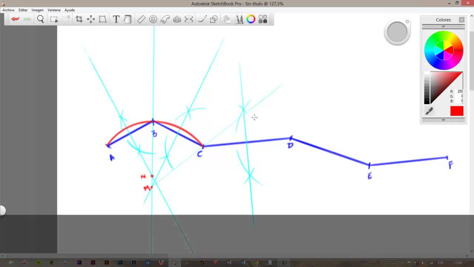Image resolution: width=474 pixels, height=267 pixels.
Task: Edit the B value field
Action: [x=460, y=101]
